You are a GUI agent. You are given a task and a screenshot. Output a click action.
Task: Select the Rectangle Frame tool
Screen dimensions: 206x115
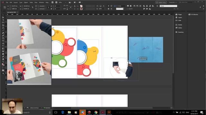3,38
